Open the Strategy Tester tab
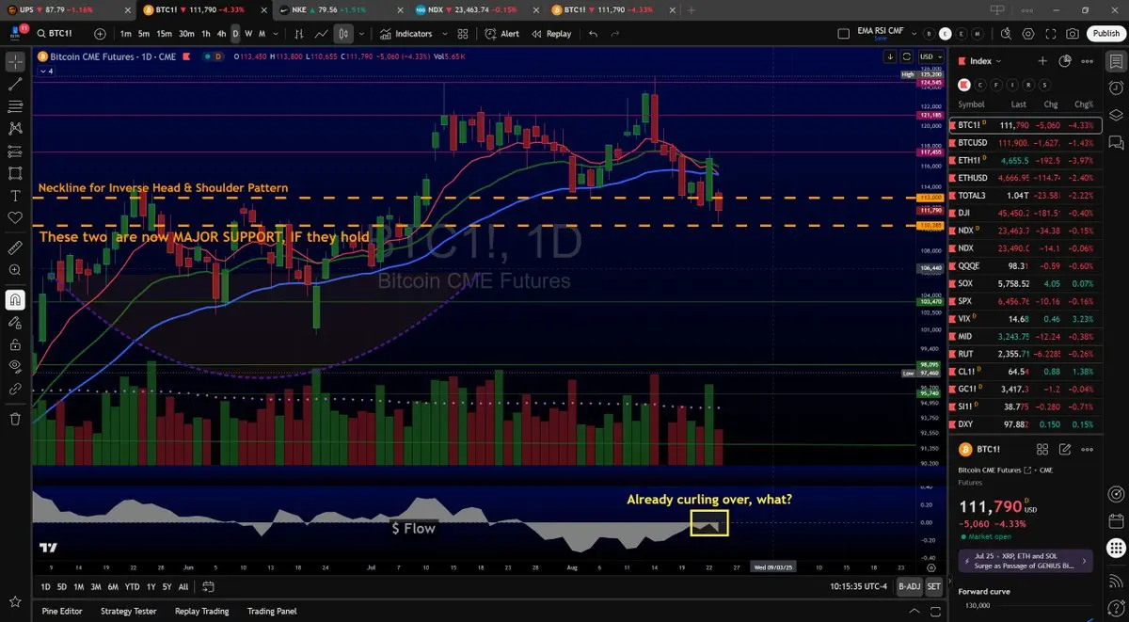This screenshot has height=622, width=1129. click(129, 611)
